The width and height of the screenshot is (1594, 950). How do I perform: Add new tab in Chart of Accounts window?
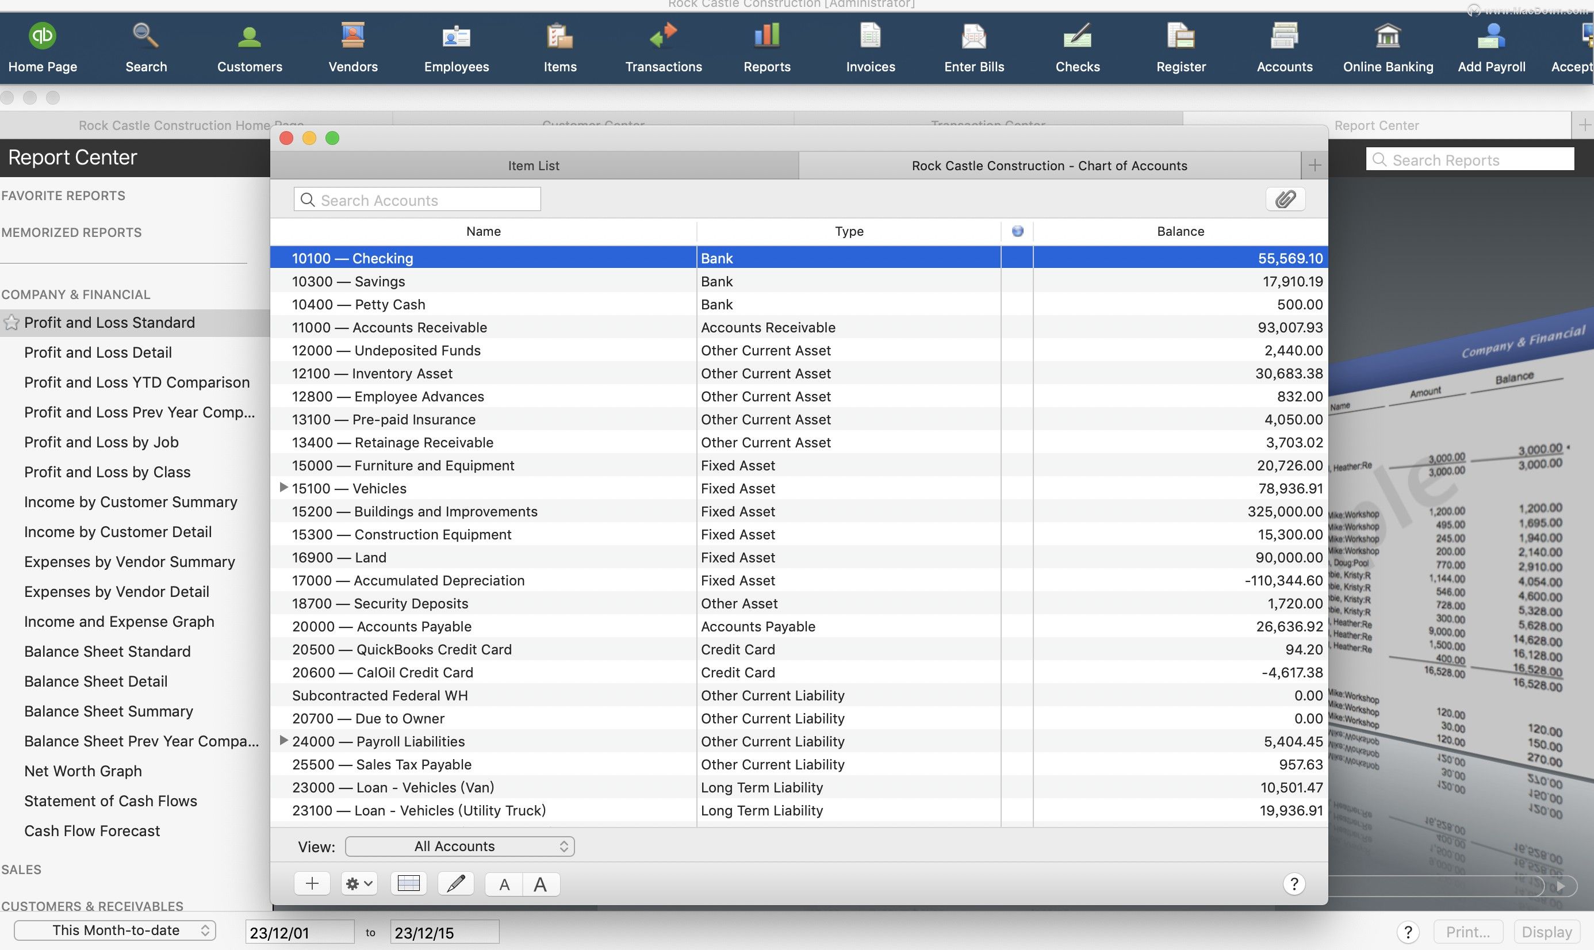coord(1315,165)
